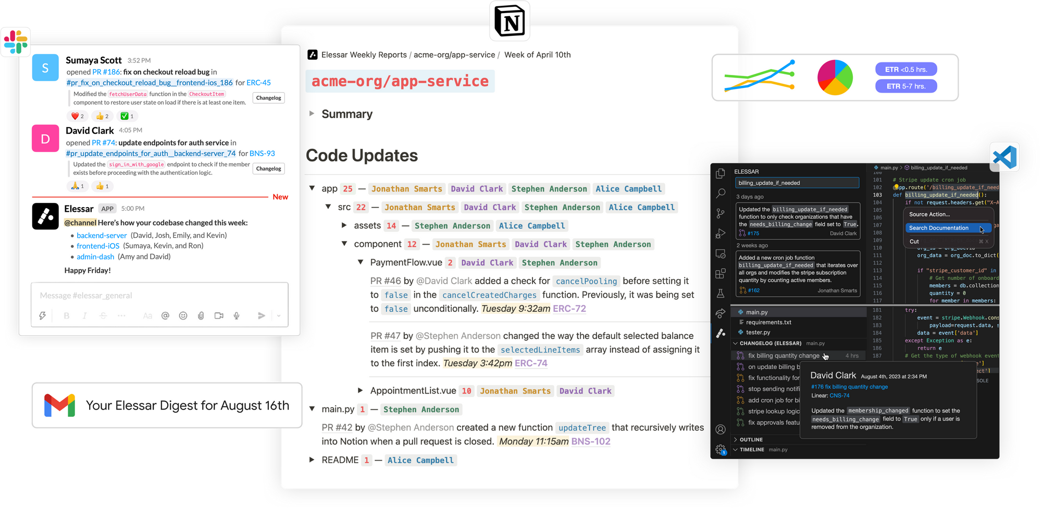
Task: Open '#176 fix billing quantity change' link
Action: click(x=849, y=387)
